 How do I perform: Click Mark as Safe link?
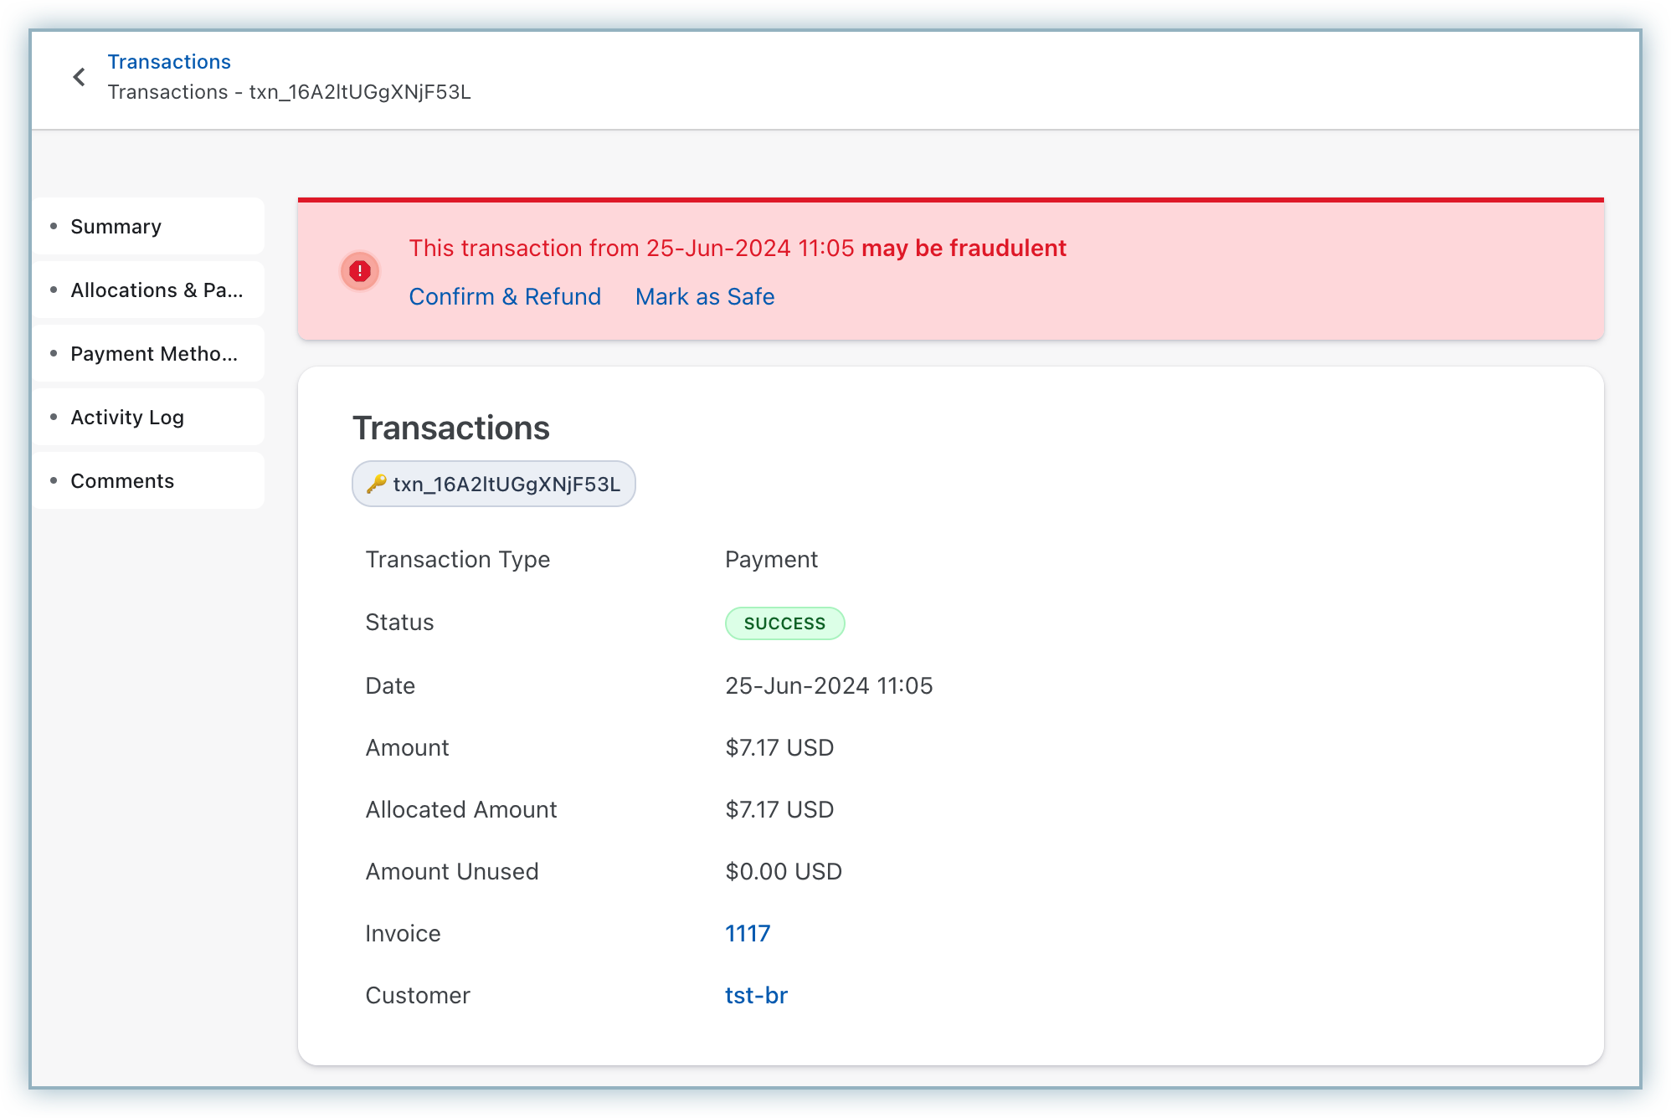(705, 296)
